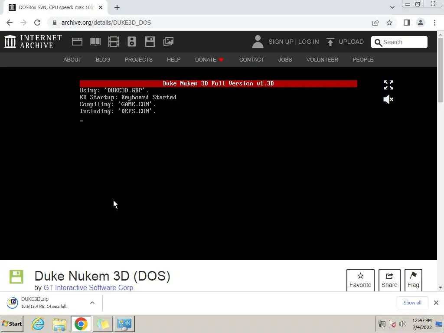Expand DUKE3D.zip download options chevron
The width and height of the screenshot is (444, 333).
click(x=92, y=303)
